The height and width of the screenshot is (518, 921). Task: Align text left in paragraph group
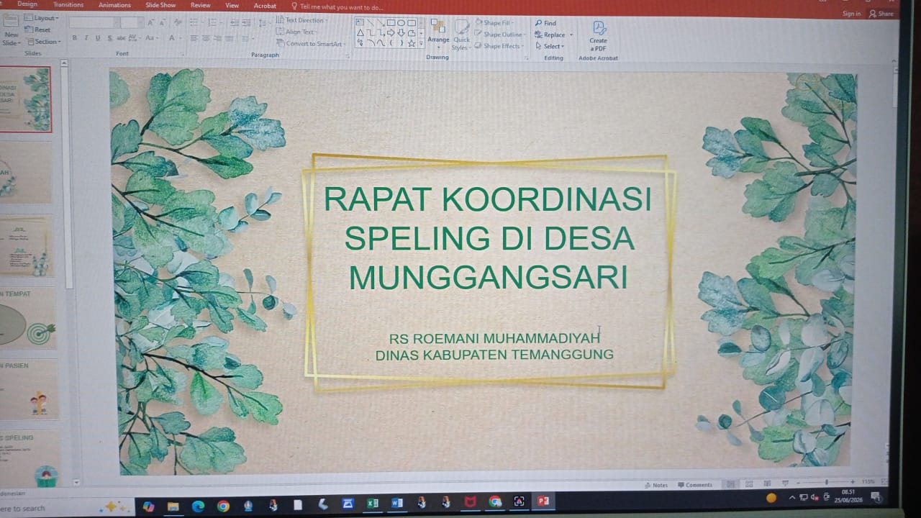click(194, 38)
